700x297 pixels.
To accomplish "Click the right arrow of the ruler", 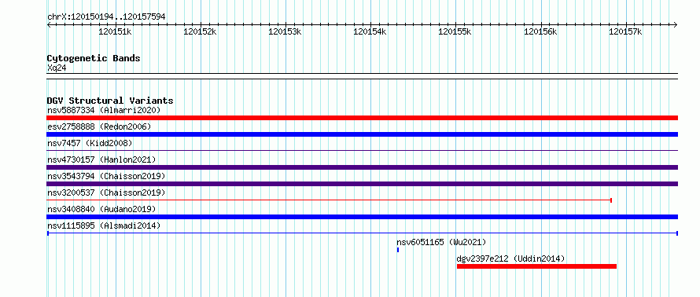I will click(x=676, y=24).
